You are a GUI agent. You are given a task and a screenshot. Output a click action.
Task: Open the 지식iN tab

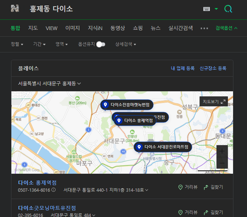[x=95, y=28]
